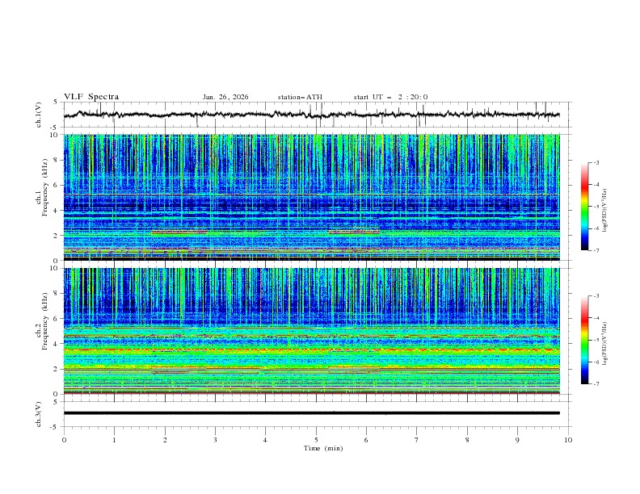
Task: Click the ch.1 color scale bar
Action: pyautogui.click(x=584, y=207)
